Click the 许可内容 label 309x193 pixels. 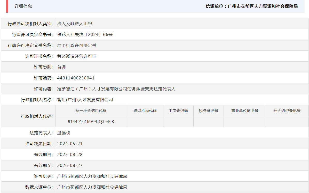coord(43,89)
